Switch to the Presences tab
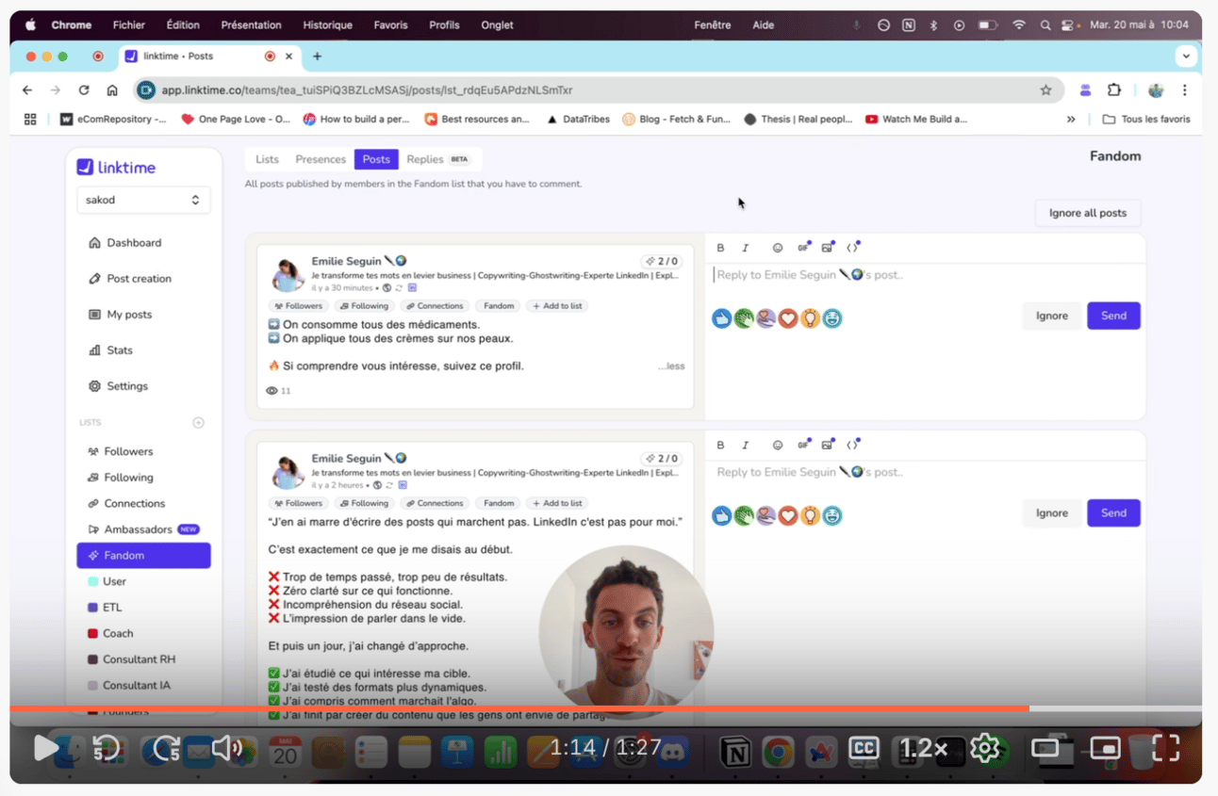 click(321, 159)
